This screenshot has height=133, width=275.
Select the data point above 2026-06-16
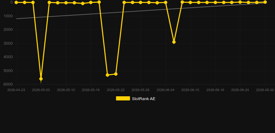(x=215, y=2)
